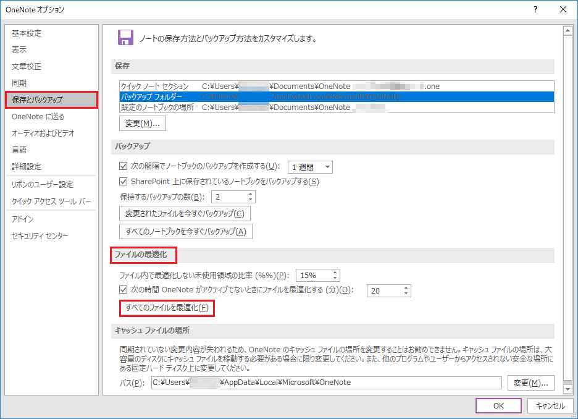Open オーディオおよびビデオ settings

pyautogui.click(x=43, y=133)
